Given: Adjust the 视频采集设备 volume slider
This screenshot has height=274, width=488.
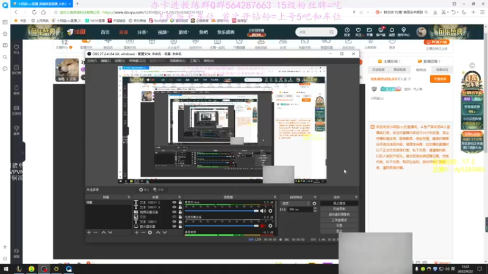Looking at the screenshot, I should [x=221, y=226].
